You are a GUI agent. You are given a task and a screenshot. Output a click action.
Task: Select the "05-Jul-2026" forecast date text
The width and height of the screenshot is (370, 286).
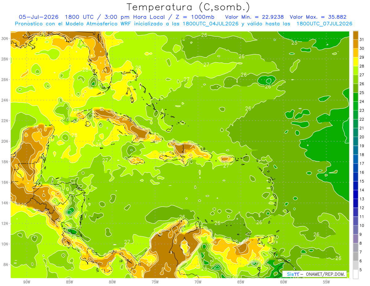click(39, 17)
